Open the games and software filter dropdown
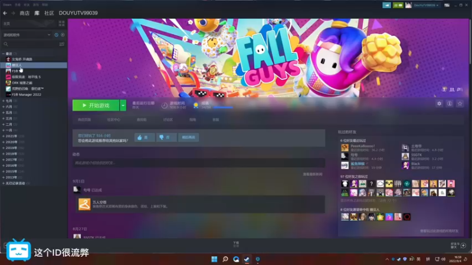The width and height of the screenshot is (472, 265). [x=27, y=35]
